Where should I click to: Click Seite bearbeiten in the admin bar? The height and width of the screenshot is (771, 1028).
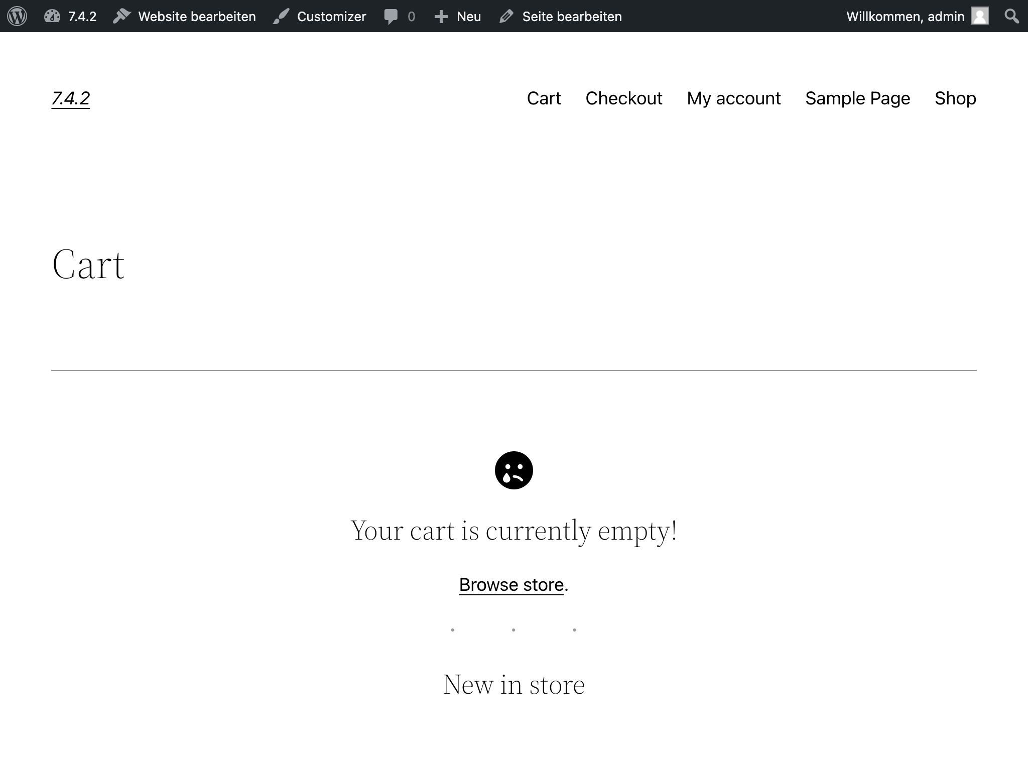[572, 16]
